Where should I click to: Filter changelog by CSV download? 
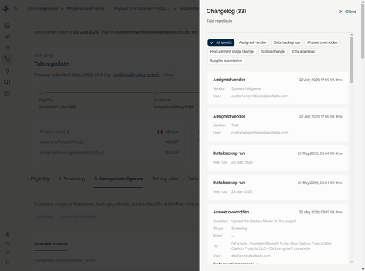pyautogui.click(x=304, y=52)
